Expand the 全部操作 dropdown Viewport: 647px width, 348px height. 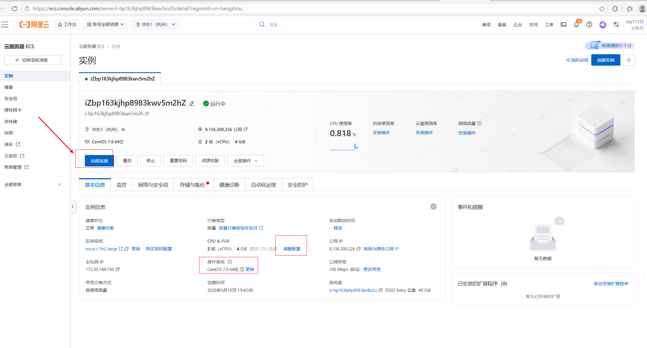tap(245, 161)
